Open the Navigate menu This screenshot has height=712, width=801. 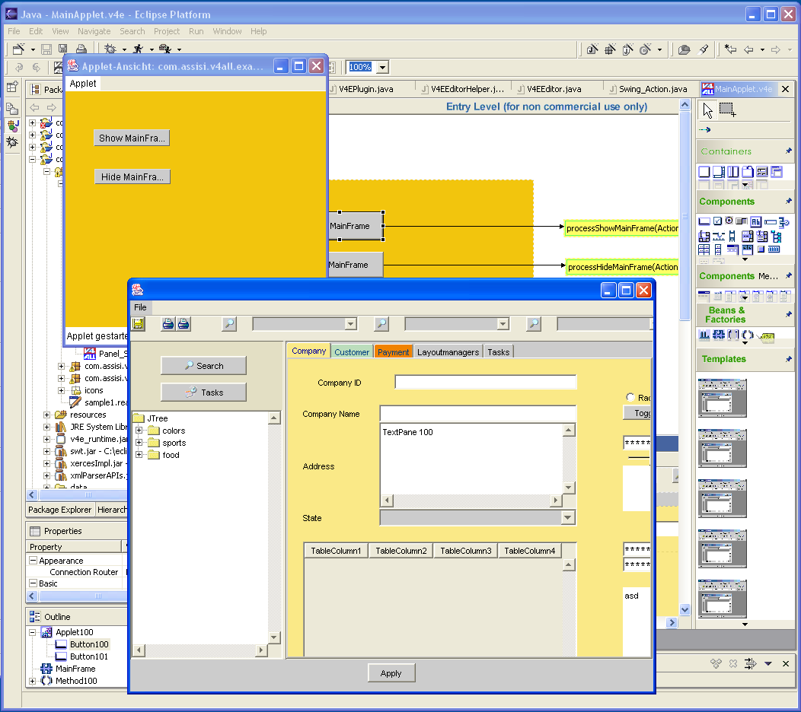coord(94,31)
